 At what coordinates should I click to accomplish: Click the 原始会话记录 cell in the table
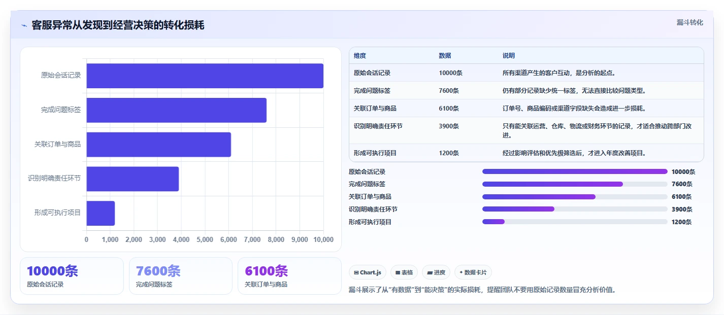372,73
